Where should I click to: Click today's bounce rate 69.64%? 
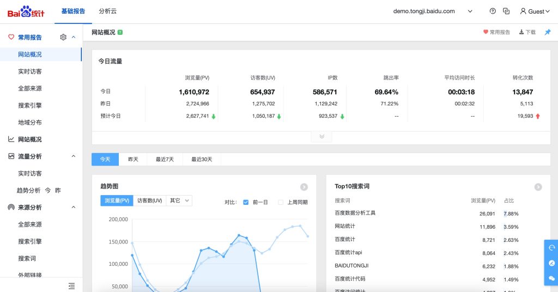tap(386, 92)
